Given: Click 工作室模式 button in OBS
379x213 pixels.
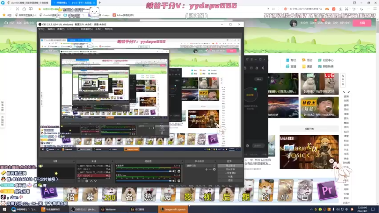Looking at the screenshot, I should 230,173.
